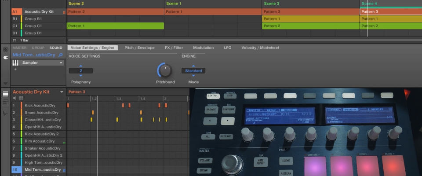Image resolution: width=422 pixels, height=176 pixels.
Task: Toggle mute on group index C1
Action: click(15, 26)
